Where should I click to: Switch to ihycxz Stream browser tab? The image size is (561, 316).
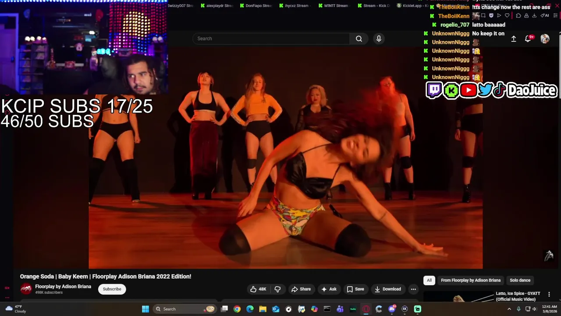tap(295, 6)
